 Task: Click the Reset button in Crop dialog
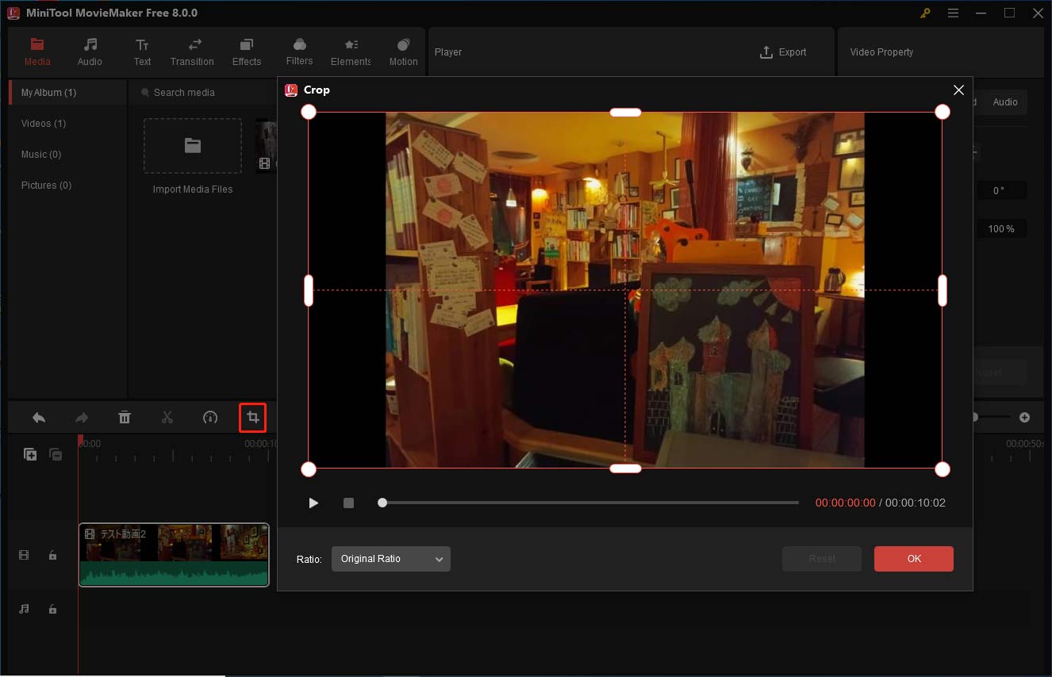[822, 559]
